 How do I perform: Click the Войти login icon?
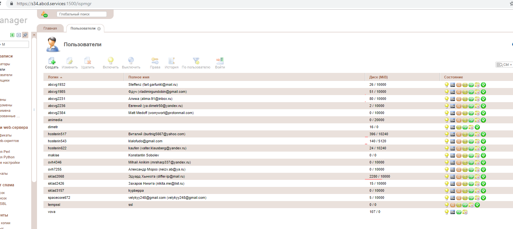click(220, 61)
